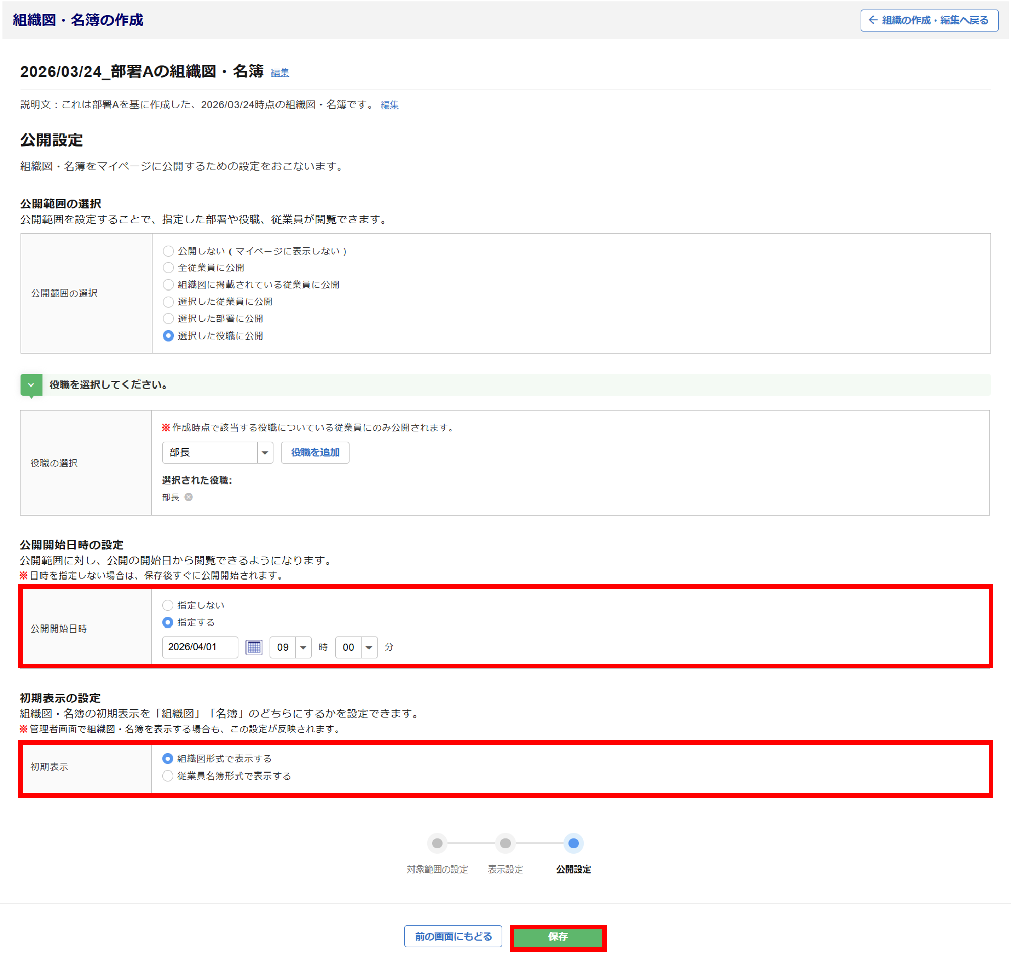1011x965 pixels.
Task: Select 従業員名簿形式で表示する option
Action: tap(168, 776)
